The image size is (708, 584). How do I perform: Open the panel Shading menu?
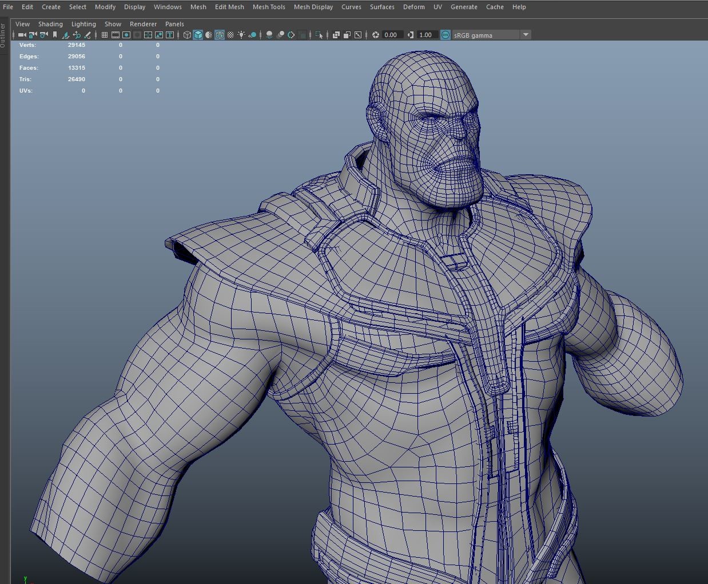point(50,24)
